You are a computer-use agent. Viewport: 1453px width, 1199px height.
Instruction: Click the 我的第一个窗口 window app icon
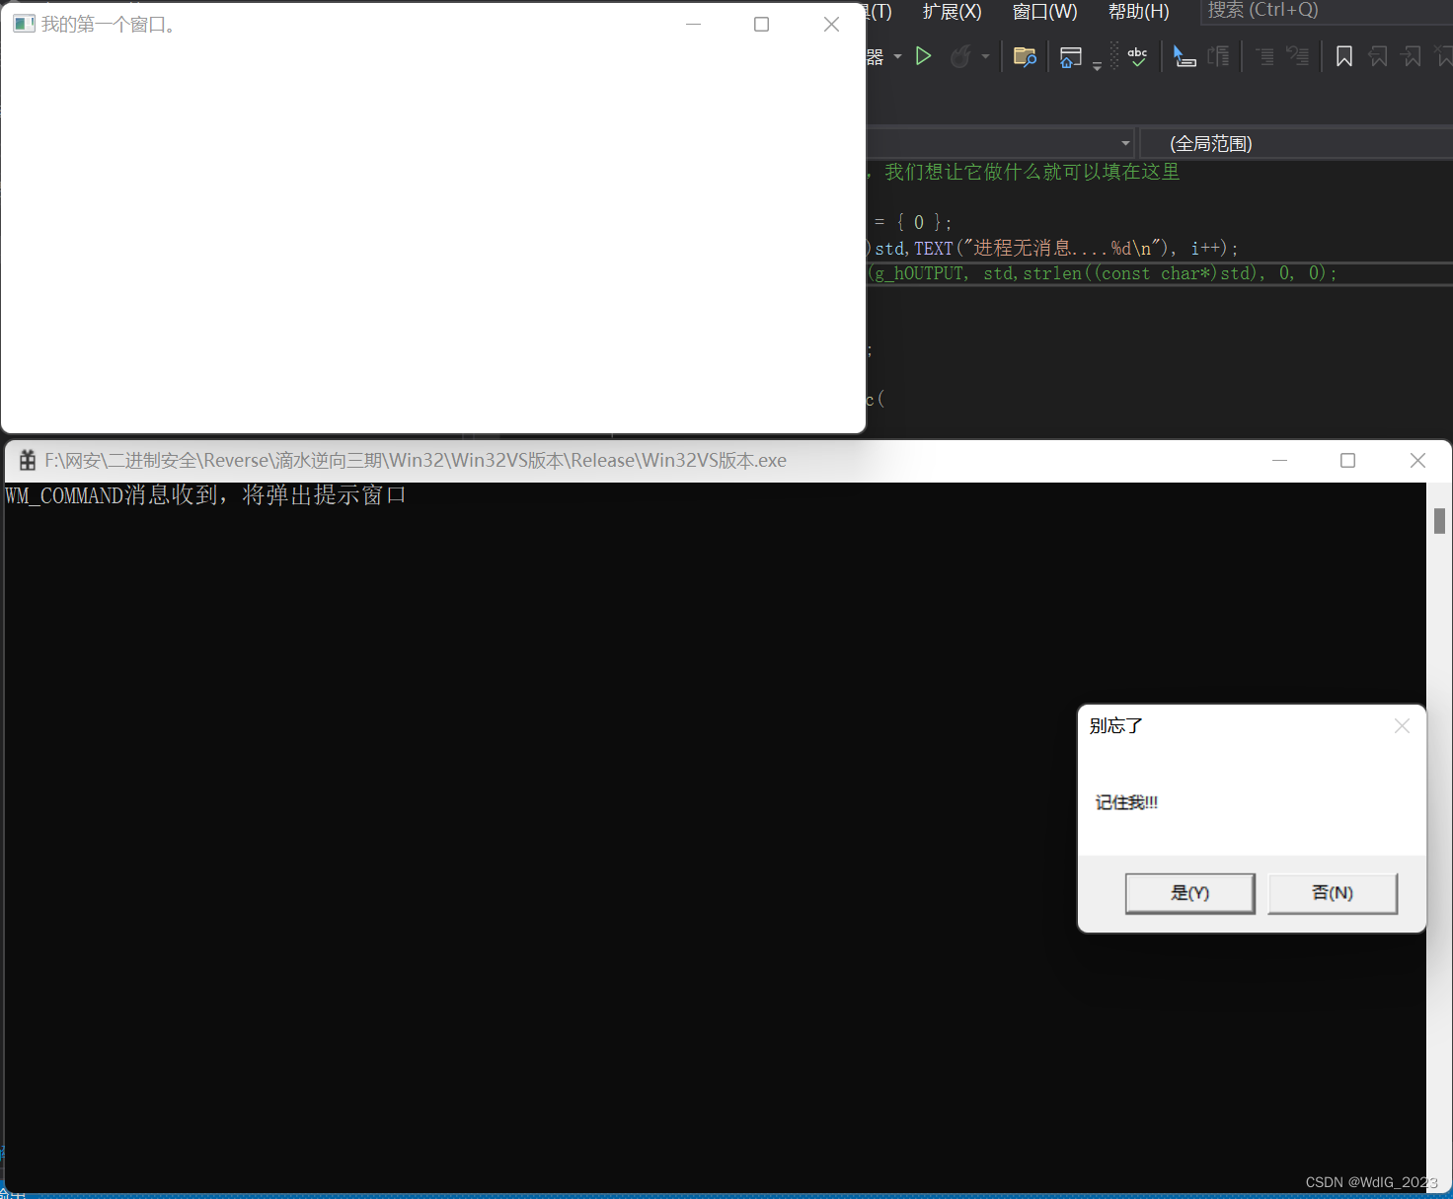tap(24, 24)
